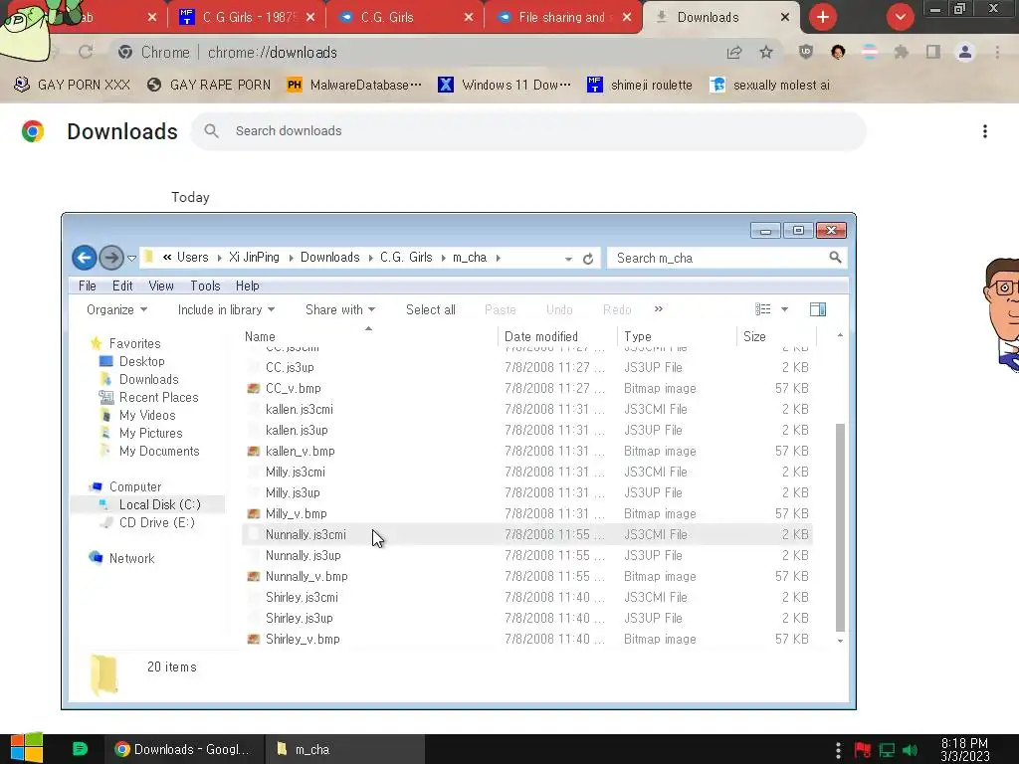The image size is (1019, 764).
Task: Open the Downloads page more-actions menu
Action: click(985, 131)
